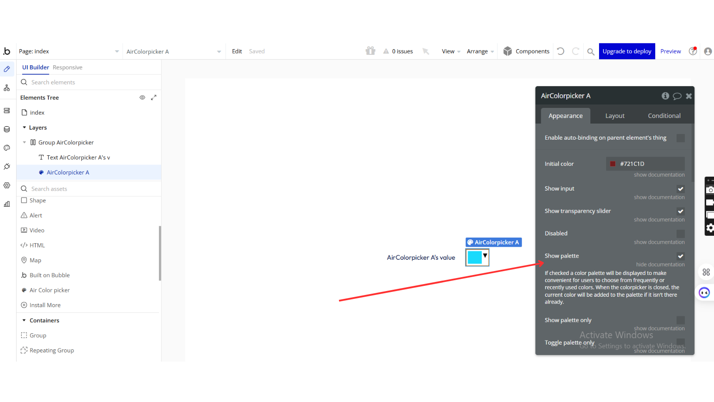
Task: Open the Logs chart icon in sidebar
Action: [x=7, y=204]
